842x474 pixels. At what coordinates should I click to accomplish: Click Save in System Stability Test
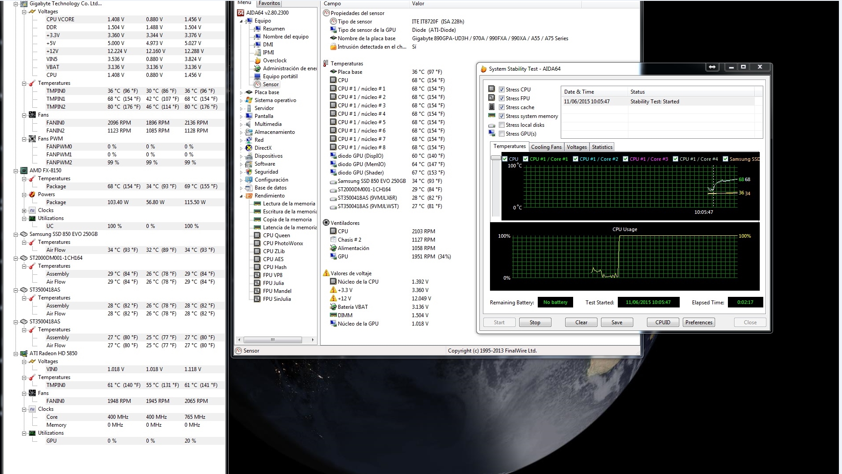tap(617, 322)
